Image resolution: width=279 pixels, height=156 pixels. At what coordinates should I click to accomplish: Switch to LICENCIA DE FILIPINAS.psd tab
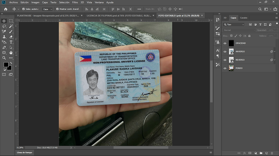click(x=119, y=16)
